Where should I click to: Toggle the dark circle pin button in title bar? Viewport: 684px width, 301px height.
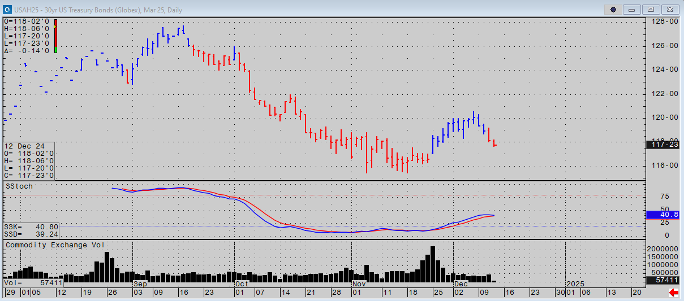click(x=613, y=10)
